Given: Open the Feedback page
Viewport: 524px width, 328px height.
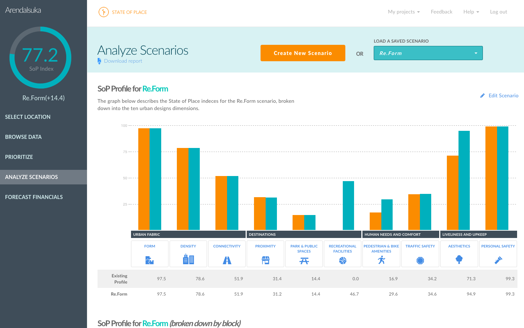Looking at the screenshot, I should pyautogui.click(x=441, y=12).
